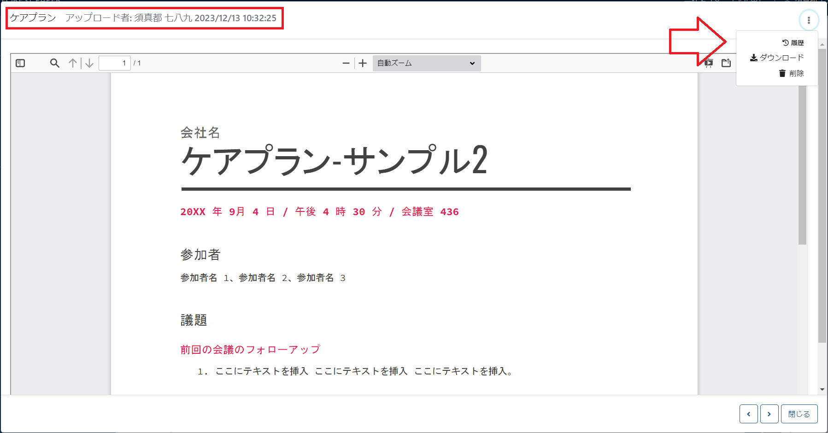Go to previous page with the up arrow
This screenshot has height=433, width=828.
pos(72,63)
